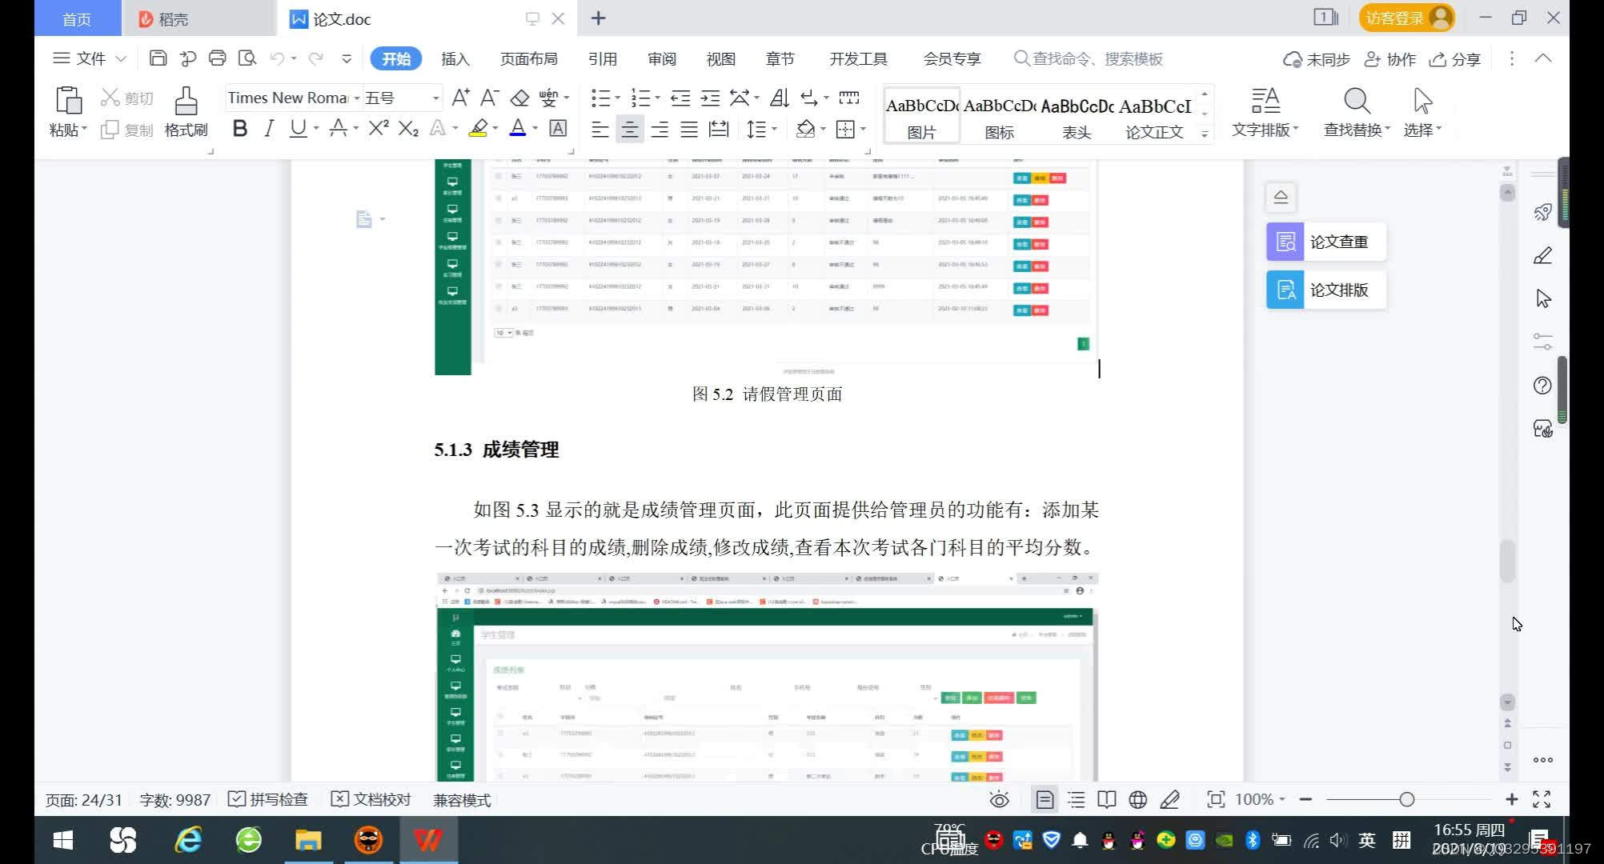
Task: Click the Paste clipboard icon
Action: click(68, 101)
